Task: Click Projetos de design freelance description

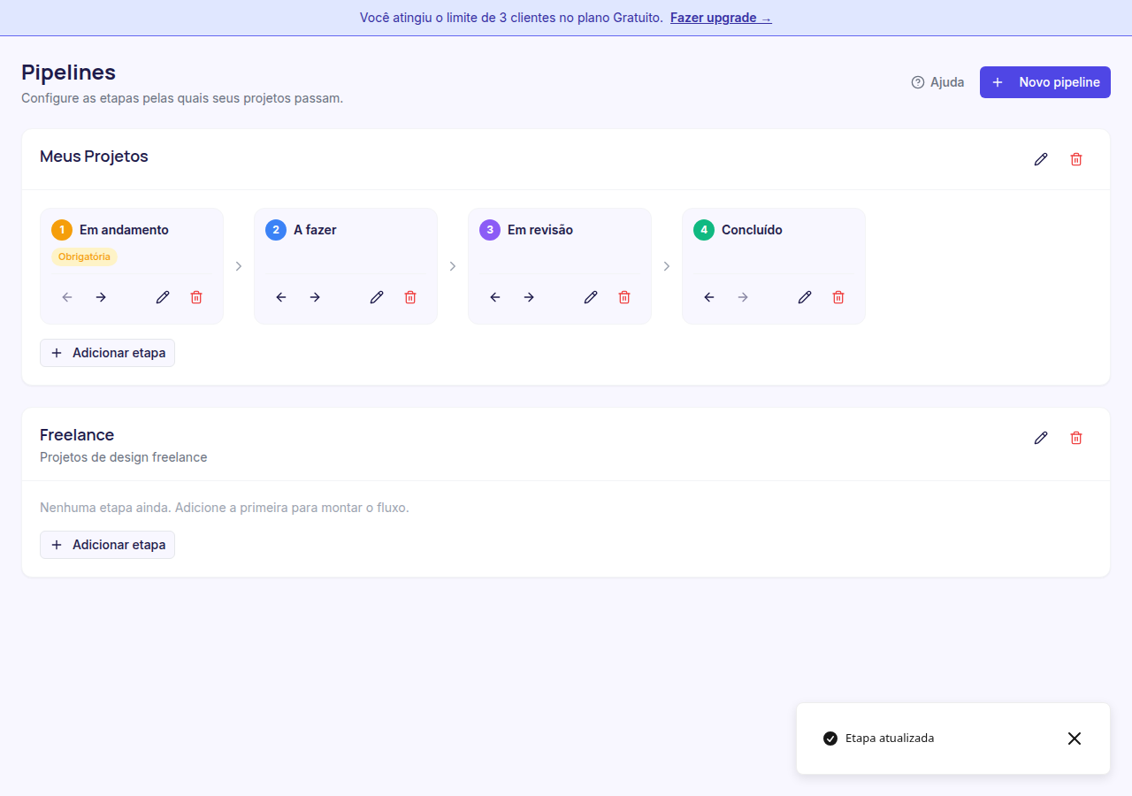Action: 124,457
